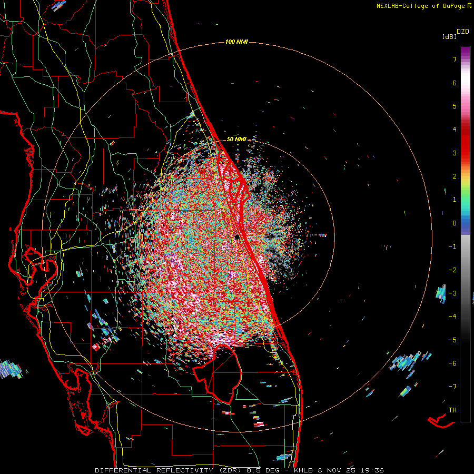Viewport: 474px width, 474px height.
Task: Click the purple top of the color bar
Action: pos(465,52)
